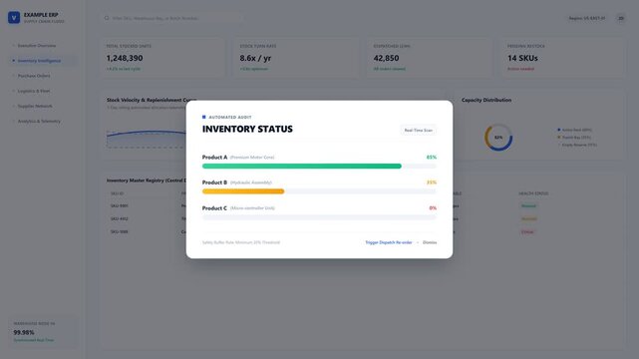Screen dimensions: 639x359
Task: Click the capacity distribution donut chart
Action: (x=498, y=138)
